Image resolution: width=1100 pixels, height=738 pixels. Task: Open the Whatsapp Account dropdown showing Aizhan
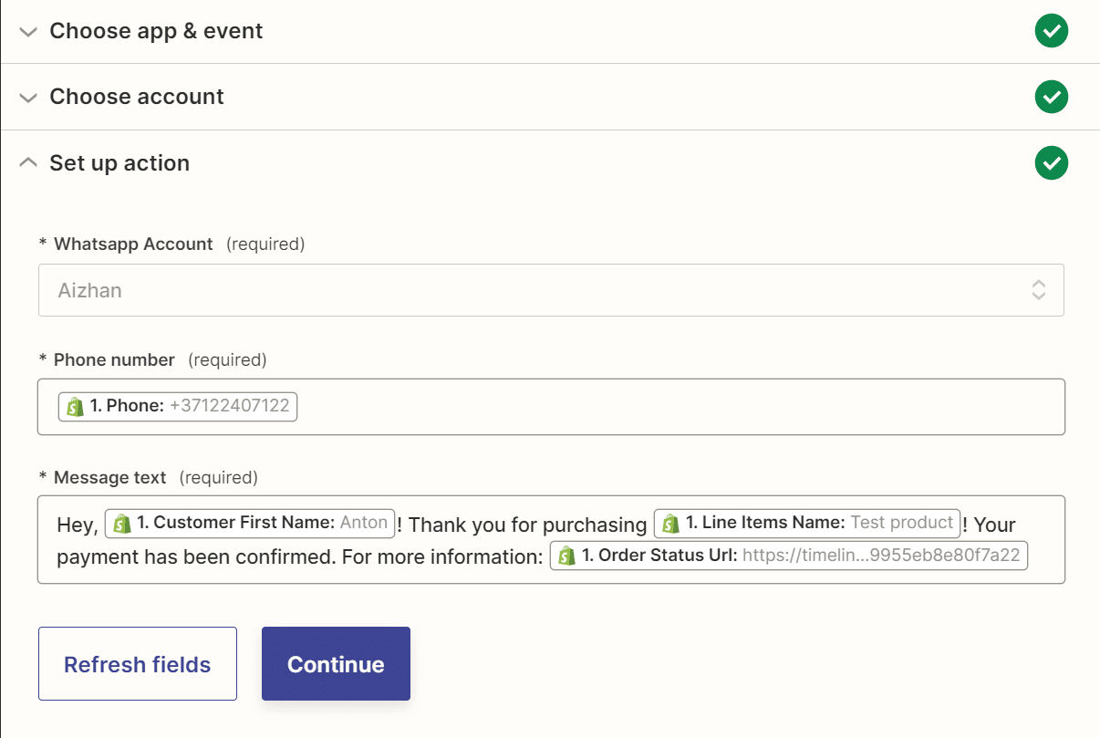click(550, 289)
